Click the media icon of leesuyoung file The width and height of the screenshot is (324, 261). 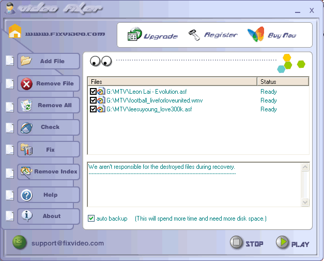tap(101, 109)
